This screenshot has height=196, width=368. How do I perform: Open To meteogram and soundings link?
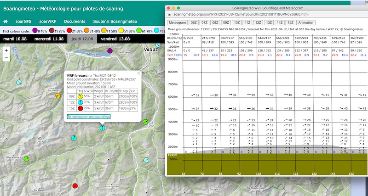coord(89,117)
